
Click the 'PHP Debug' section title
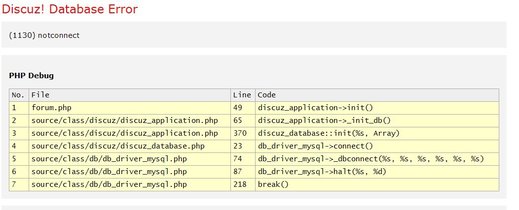coord(31,76)
